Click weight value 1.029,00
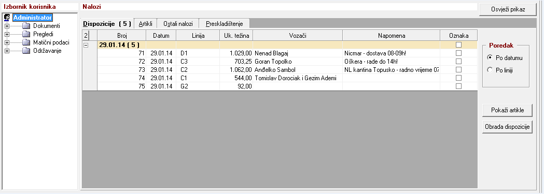Image resolution: width=544 pixels, height=194 pixels. 241,53
